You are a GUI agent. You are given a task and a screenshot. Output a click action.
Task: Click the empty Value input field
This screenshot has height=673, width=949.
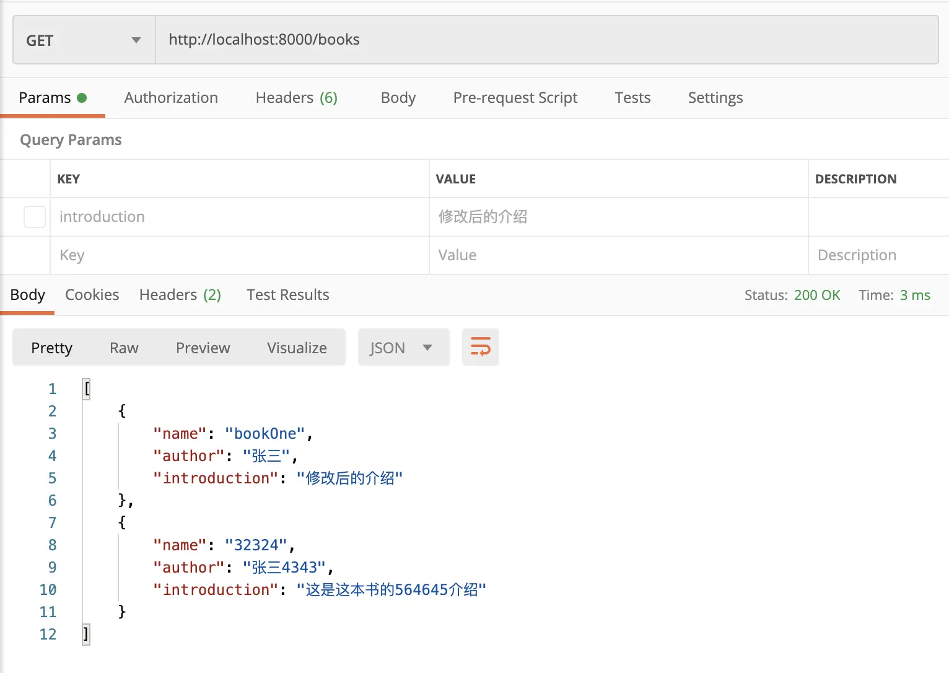tap(618, 255)
